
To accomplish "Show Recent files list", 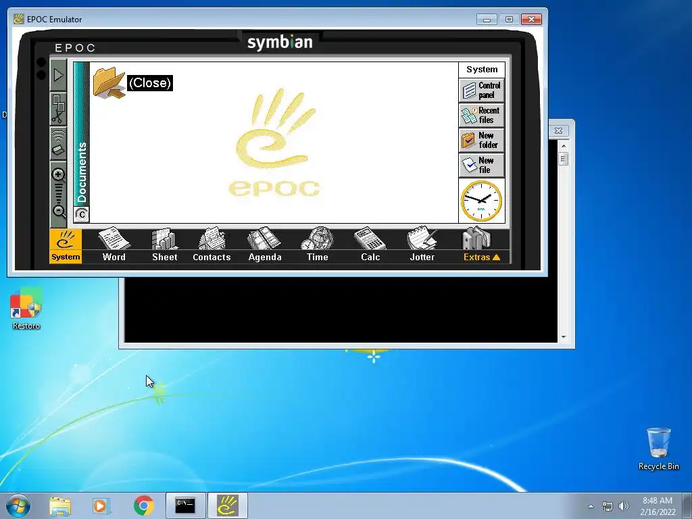I will (x=481, y=115).
